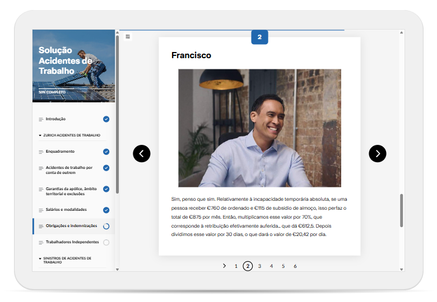Click the lines icon beside Introdução
437x302 pixels.
click(41, 119)
